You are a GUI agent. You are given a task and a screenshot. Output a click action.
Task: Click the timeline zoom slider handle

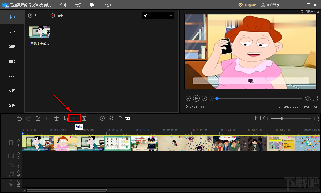click(x=282, y=118)
